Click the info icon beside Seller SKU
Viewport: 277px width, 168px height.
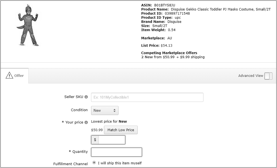point(86,97)
